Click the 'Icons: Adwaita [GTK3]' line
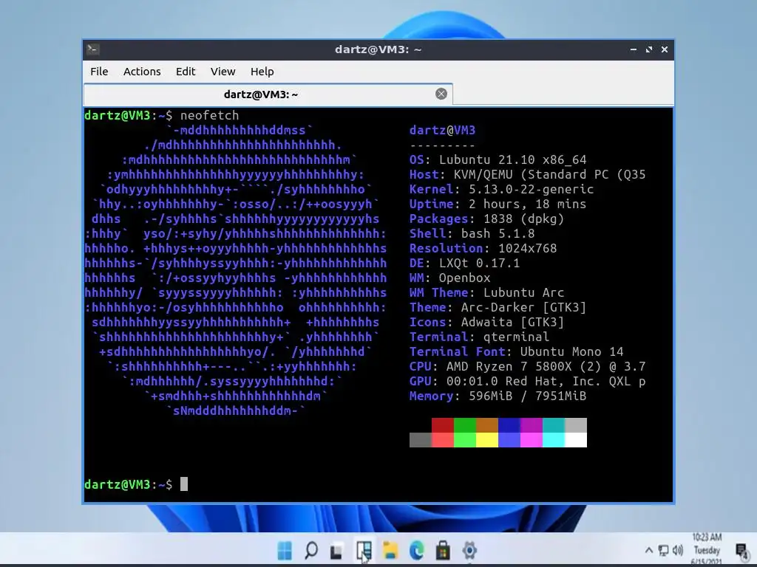 click(x=486, y=322)
